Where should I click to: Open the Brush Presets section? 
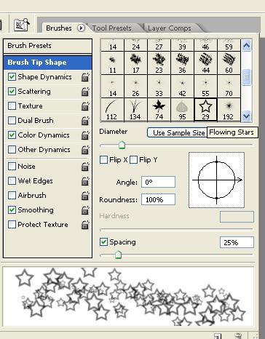click(x=47, y=46)
